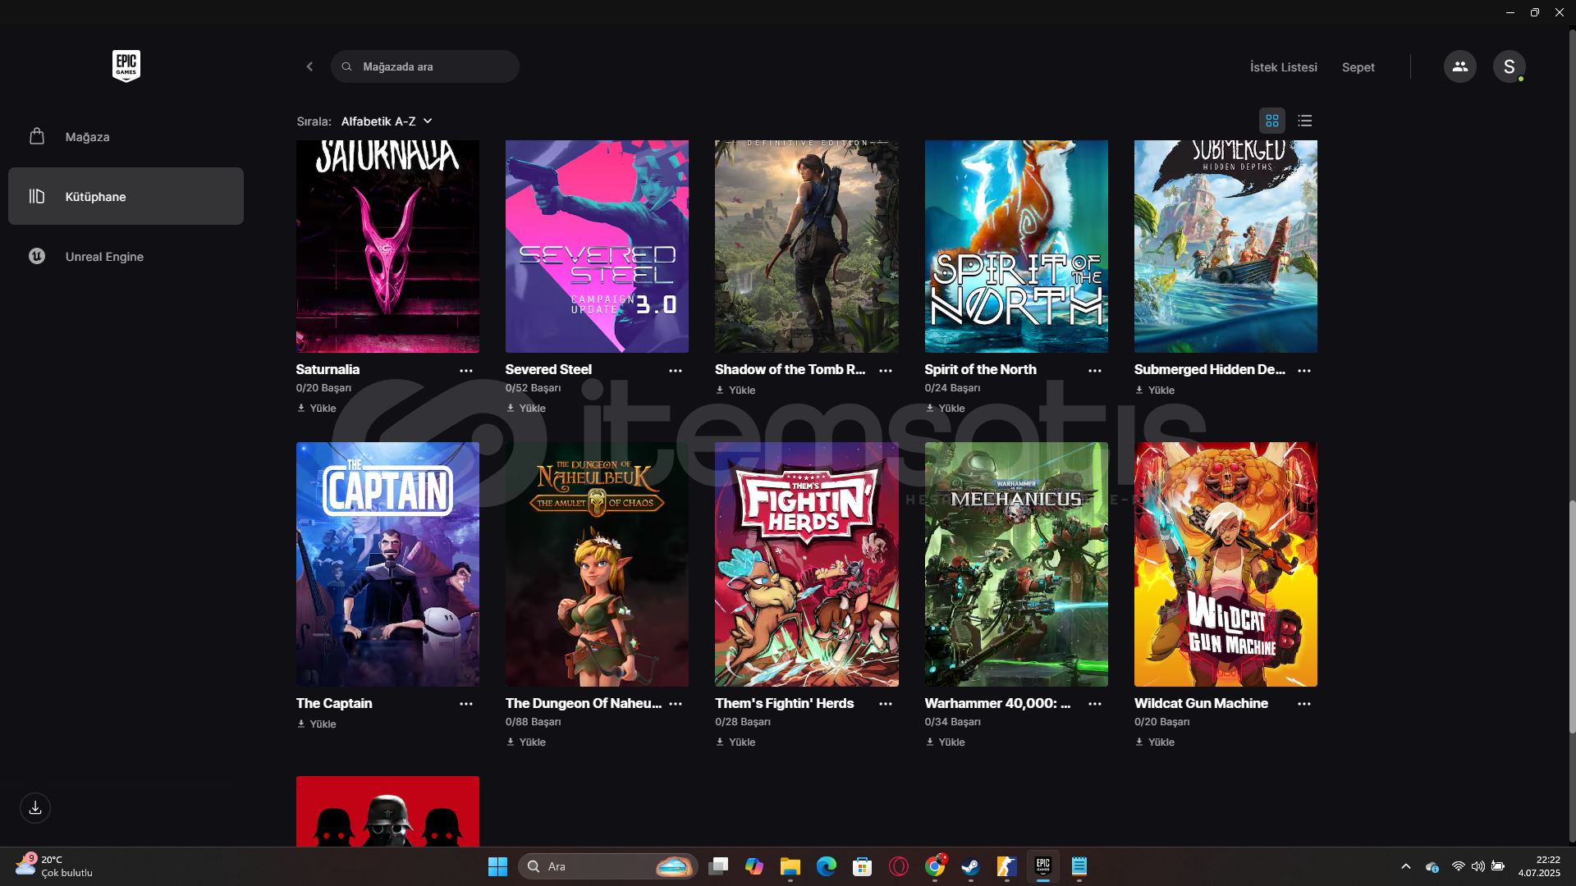Open Sepet cart
1576x886 pixels.
(x=1358, y=67)
